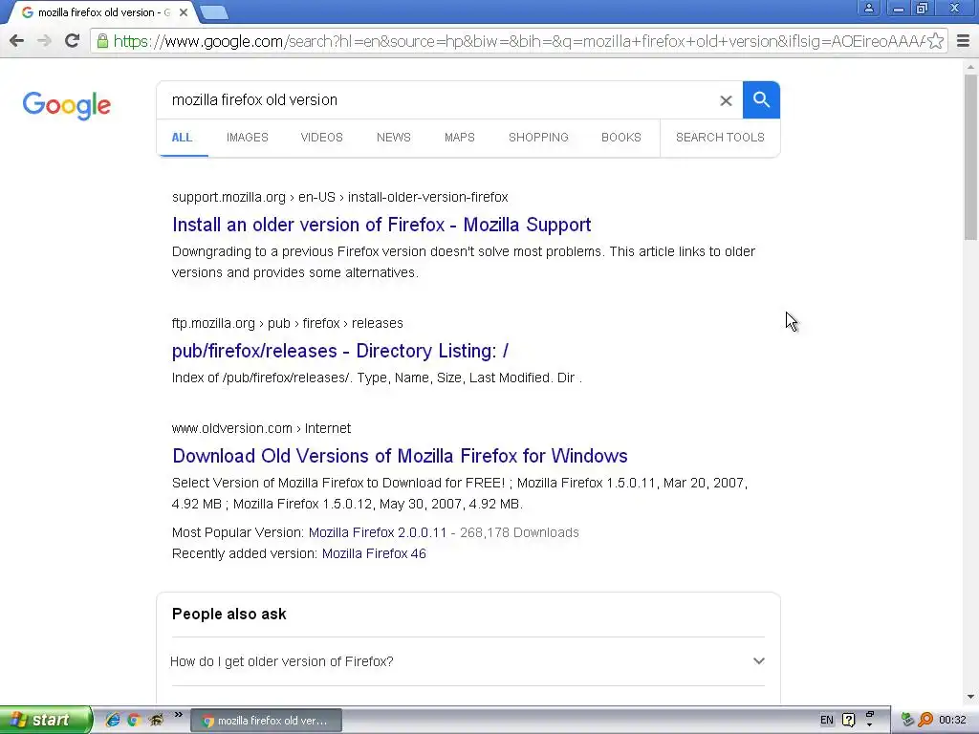The image size is (979, 734).
Task: Switch to the SHOPPING tab
Action: pos(538,138)
